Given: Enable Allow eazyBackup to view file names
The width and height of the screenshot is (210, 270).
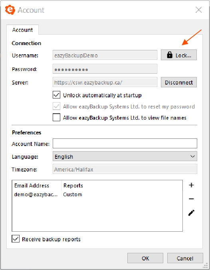Looking at the screenshot, I should pyautogui.click(x=57, y=117).
